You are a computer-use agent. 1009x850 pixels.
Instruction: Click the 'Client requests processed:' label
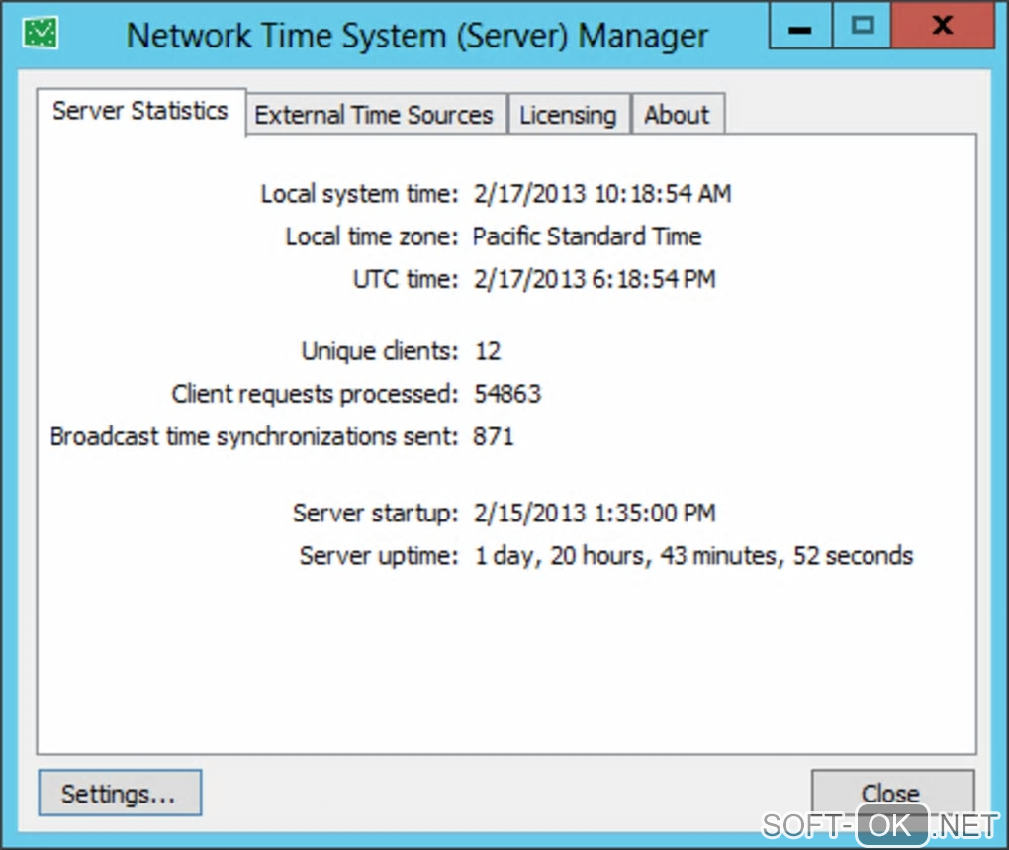[315, 394]
